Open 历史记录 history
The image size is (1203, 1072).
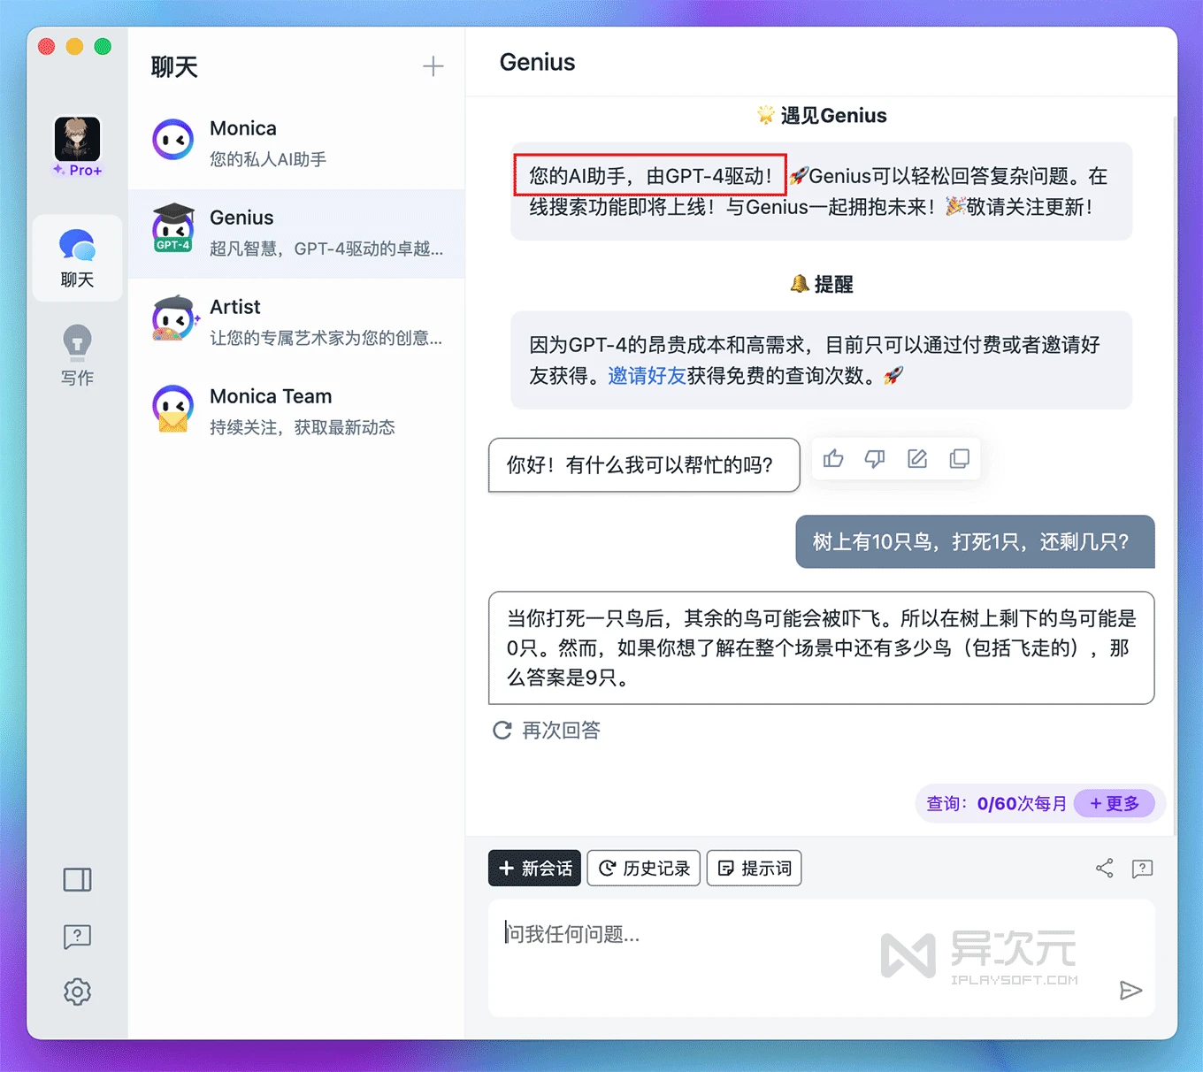tap(644, 869)
